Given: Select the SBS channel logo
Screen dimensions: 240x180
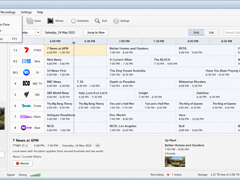Looking at the screenshot, I should tap(26, 94).
